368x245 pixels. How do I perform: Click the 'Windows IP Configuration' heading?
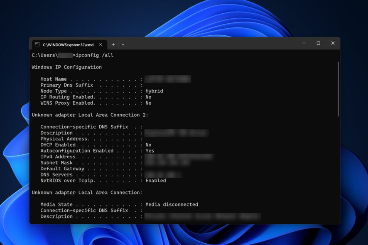(x=66, y=67)
